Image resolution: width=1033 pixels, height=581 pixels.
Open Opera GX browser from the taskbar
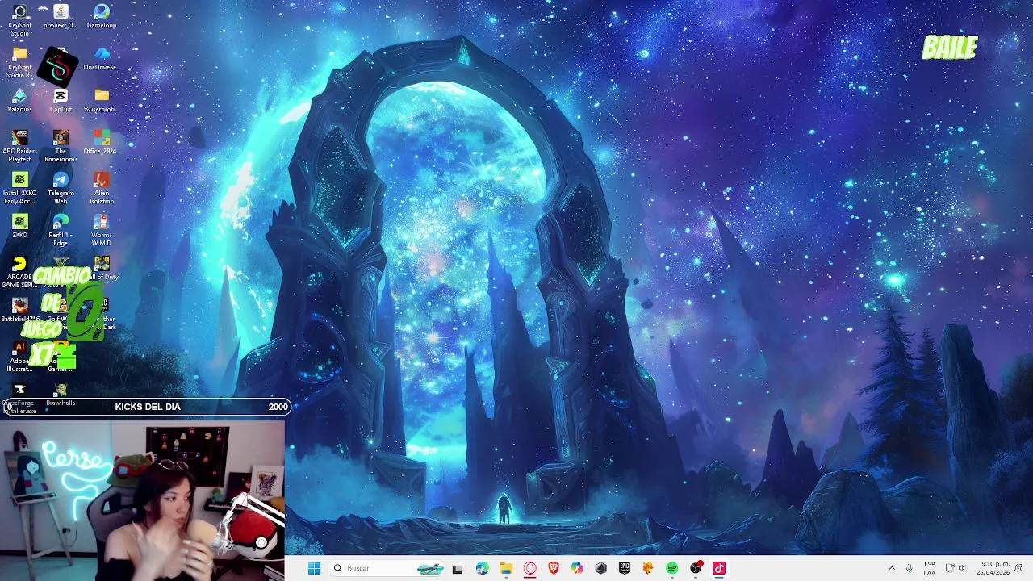pyautogui.click(x=529, y=568)
